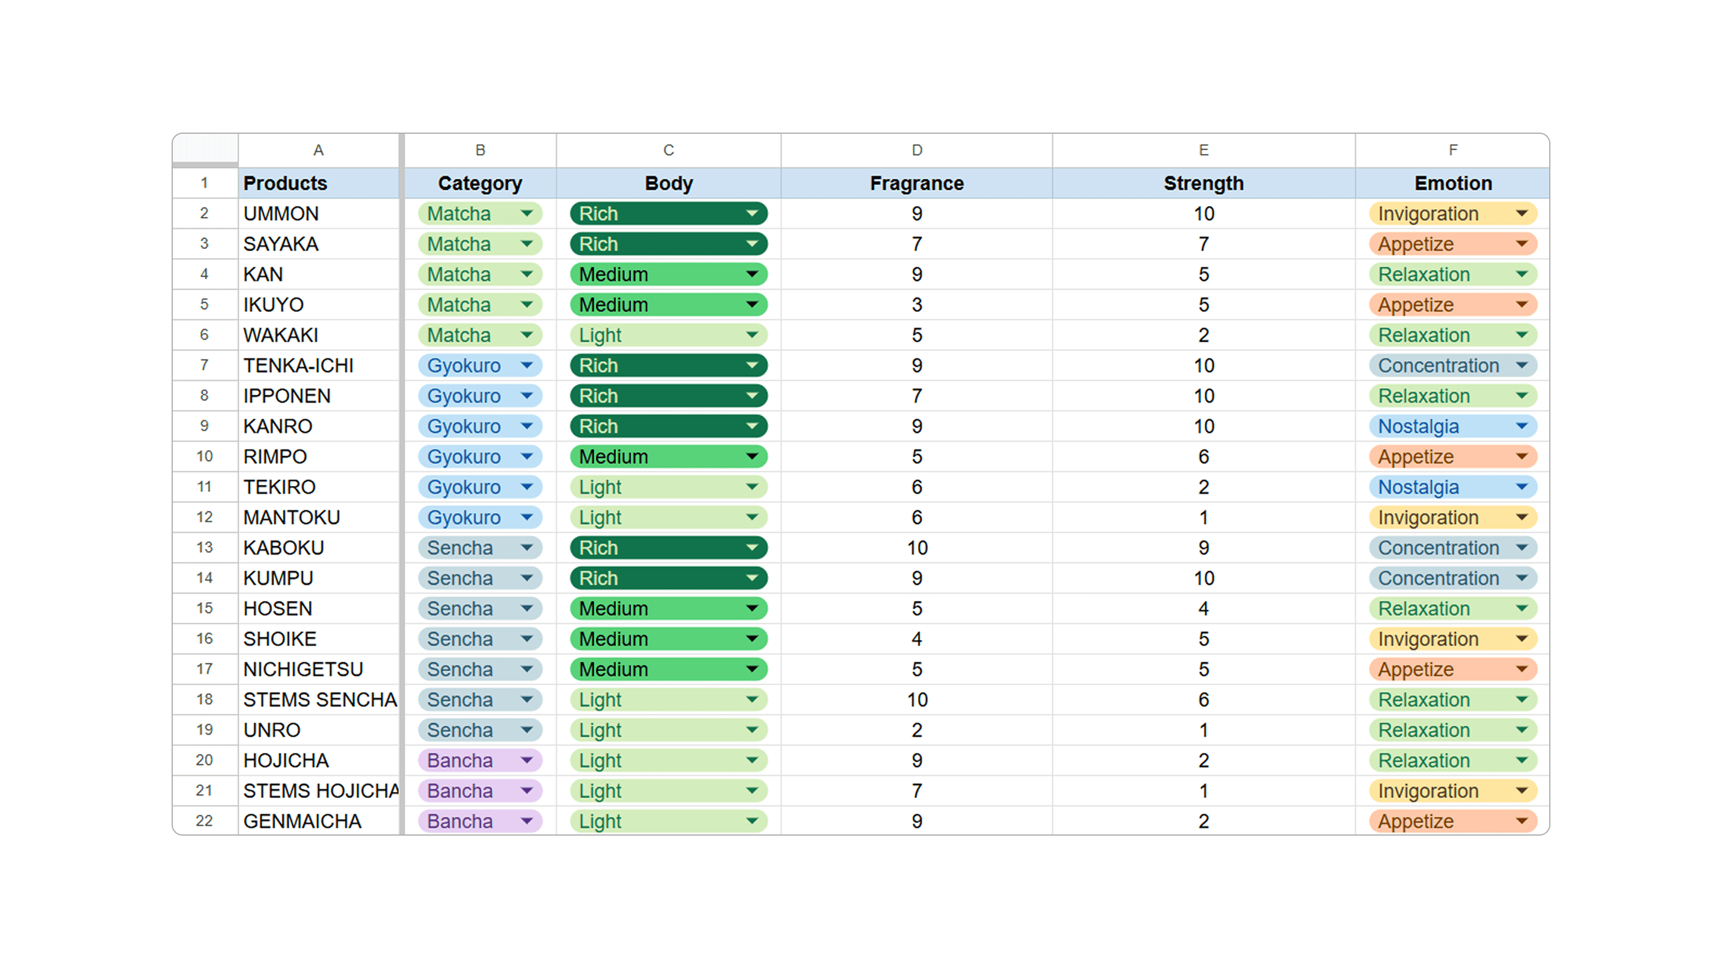Screen dimensions: 1722x967
Task: Select column B header
Action: (480, 150)
